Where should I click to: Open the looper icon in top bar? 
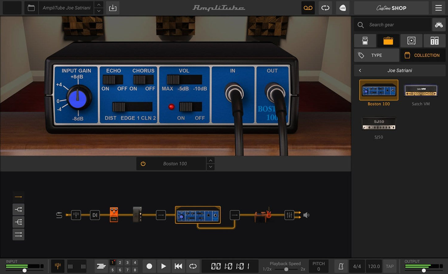click(x=325, y=8)
